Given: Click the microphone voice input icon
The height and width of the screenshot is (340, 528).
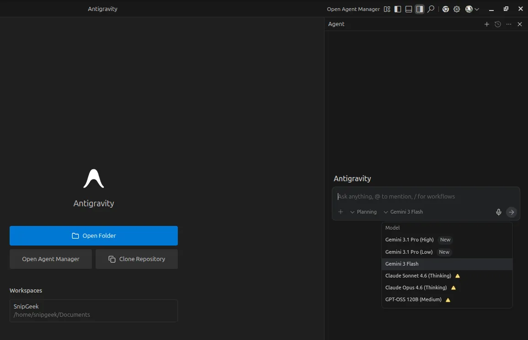Looking at the screenshot, I should click(499, 212).
